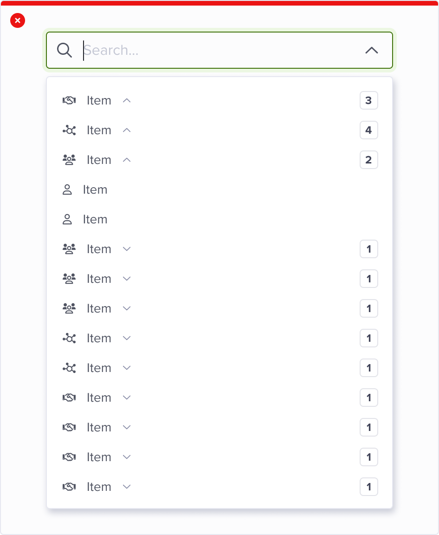
Task: Collapse the Item row showing count 4
Action: 127,130
